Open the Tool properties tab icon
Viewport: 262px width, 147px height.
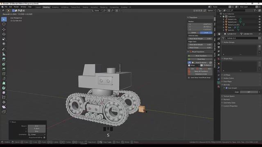click(219, 39)
